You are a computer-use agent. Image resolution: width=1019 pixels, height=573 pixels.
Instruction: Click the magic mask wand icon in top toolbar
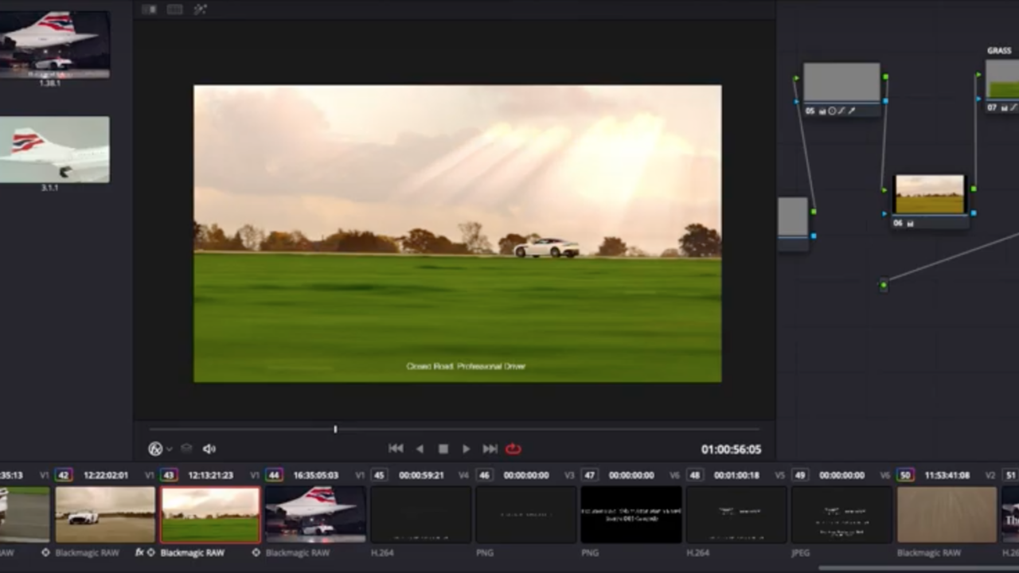coord(201,9)
